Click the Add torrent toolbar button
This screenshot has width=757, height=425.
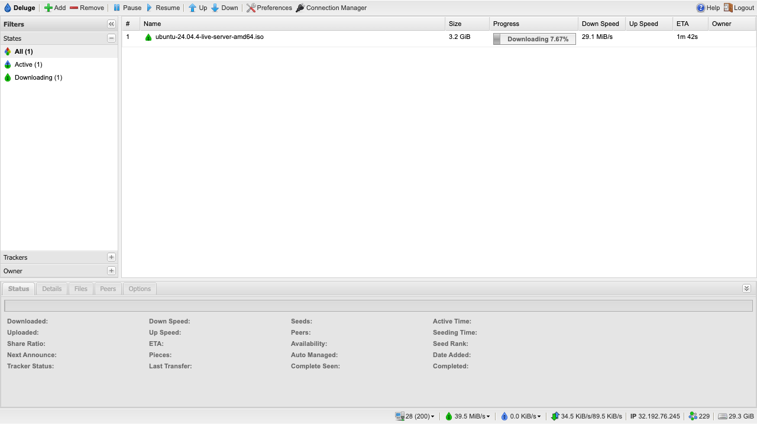pos(55,8)
